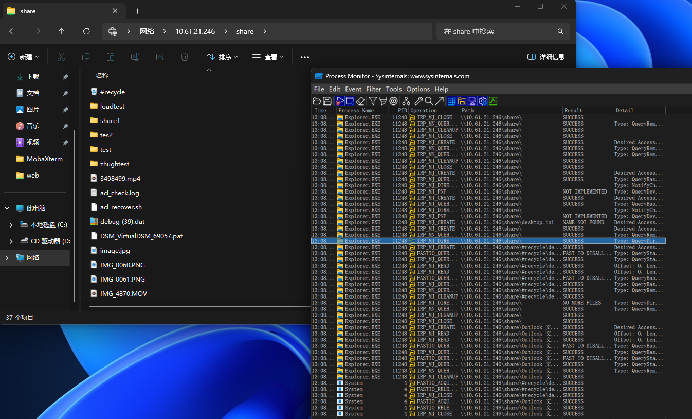The image size is (692, 419).
Task: Toggle the Capture events button in Process Monitor
Action: tap(339, 101)
